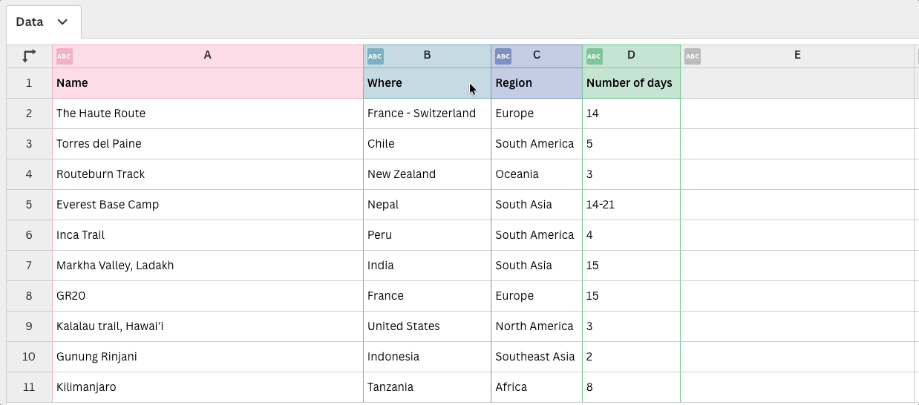Select column E header letter
Image resolution: width=919 pixels, height=405 pixels.
coord(797,55)
